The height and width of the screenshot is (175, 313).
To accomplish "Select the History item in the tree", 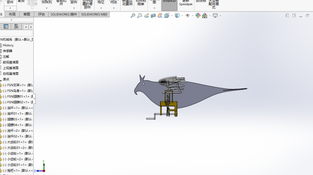I will point(8,45).
